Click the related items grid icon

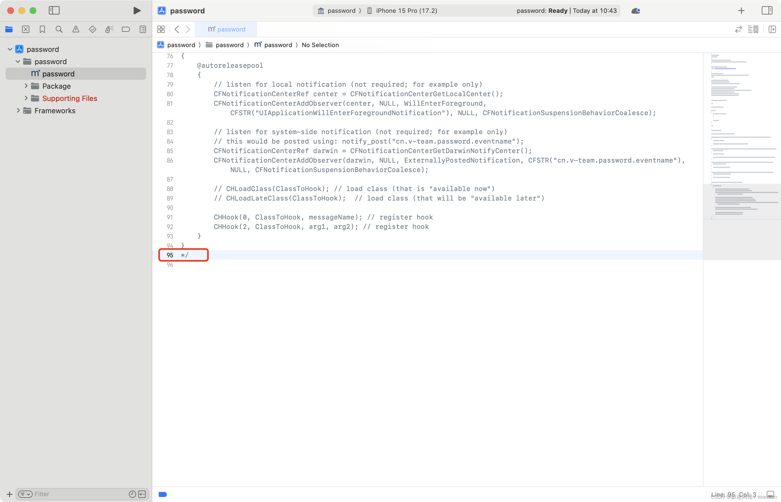pos(161,29)
